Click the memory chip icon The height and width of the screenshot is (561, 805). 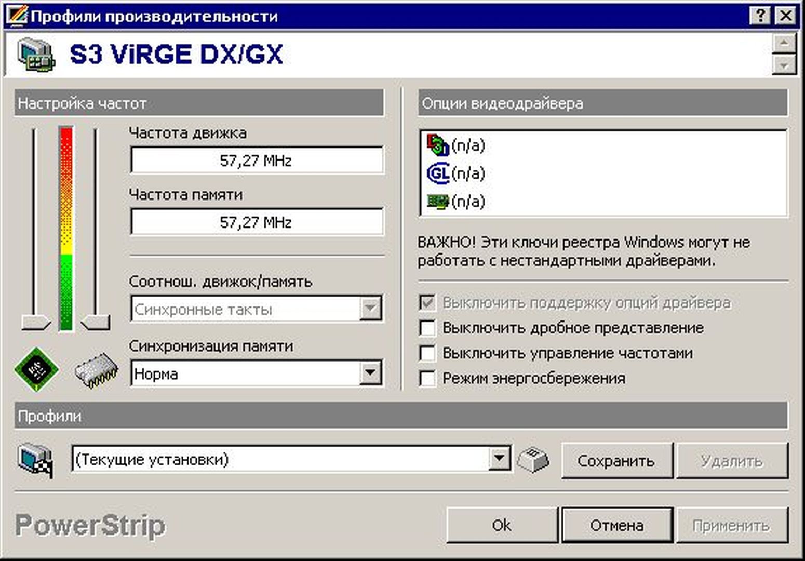(x=96, y=370)
